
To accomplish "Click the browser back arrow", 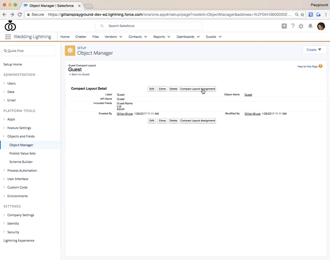I will point(4,14).
